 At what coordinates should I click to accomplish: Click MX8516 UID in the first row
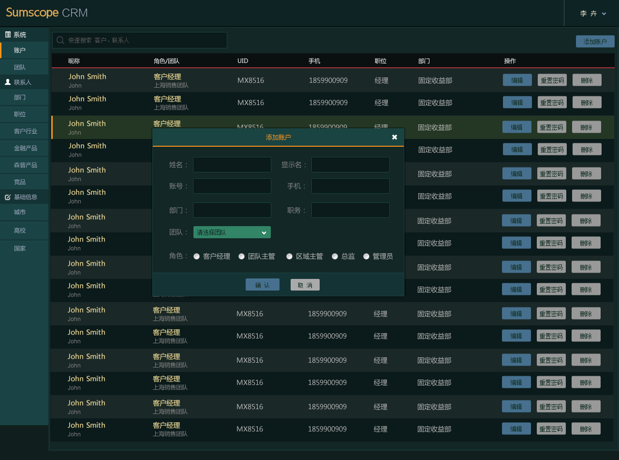(251, 80)
